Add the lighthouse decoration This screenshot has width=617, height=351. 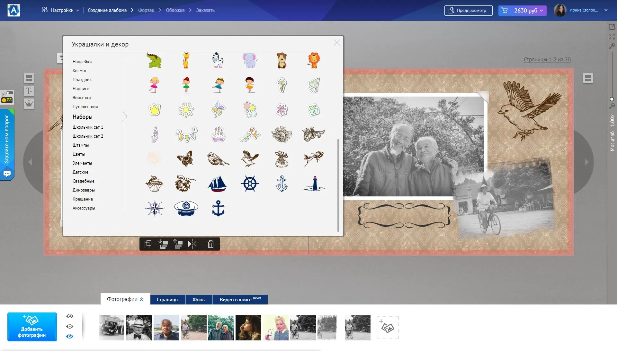[x=314, y=184]
